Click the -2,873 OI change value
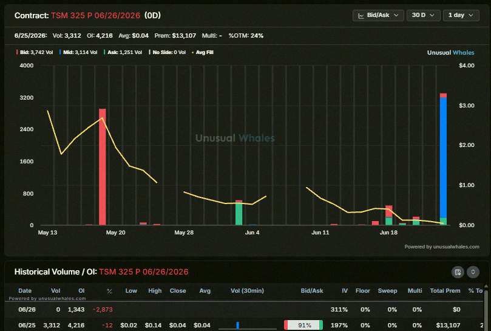The width and height of the screenshot is (491, 331). click(x=103, y=310)
